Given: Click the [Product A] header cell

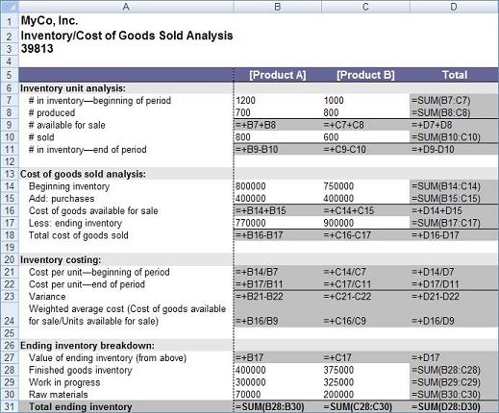Looking at the screenshot, I should (x=278, y=75).
